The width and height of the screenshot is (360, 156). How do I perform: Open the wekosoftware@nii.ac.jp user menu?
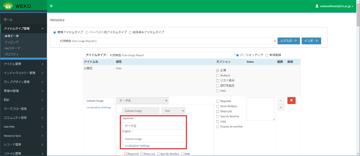pyautogui.click(x=334, y=6)
